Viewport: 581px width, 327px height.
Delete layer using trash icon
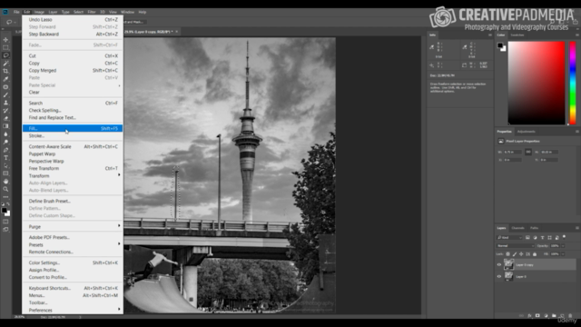click(x=570, y=315)
